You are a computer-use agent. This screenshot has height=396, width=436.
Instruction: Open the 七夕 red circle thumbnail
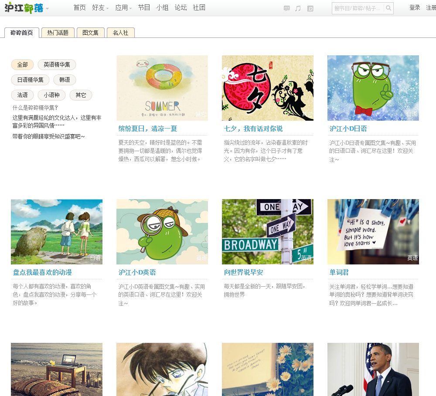[268, 88]
